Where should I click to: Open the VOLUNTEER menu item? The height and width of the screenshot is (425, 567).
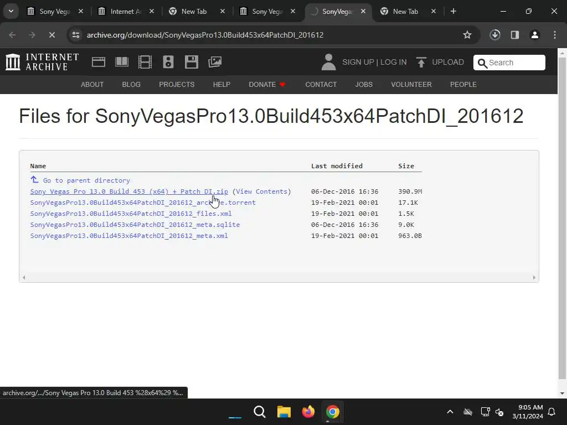click(411, 85)
